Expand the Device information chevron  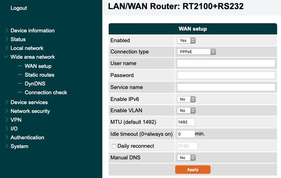tap(7, 30)
